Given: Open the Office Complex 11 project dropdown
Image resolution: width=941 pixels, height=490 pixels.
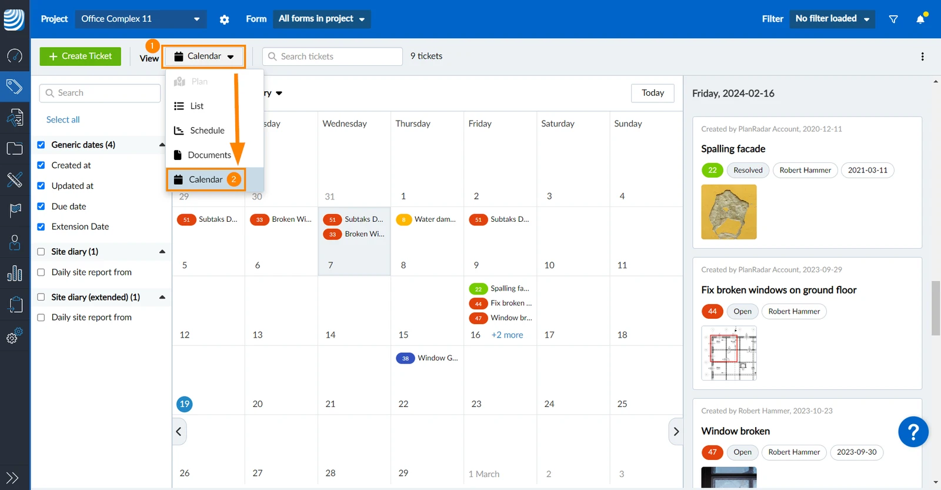Looking at the screenshot, I should (x=141, y=19).
